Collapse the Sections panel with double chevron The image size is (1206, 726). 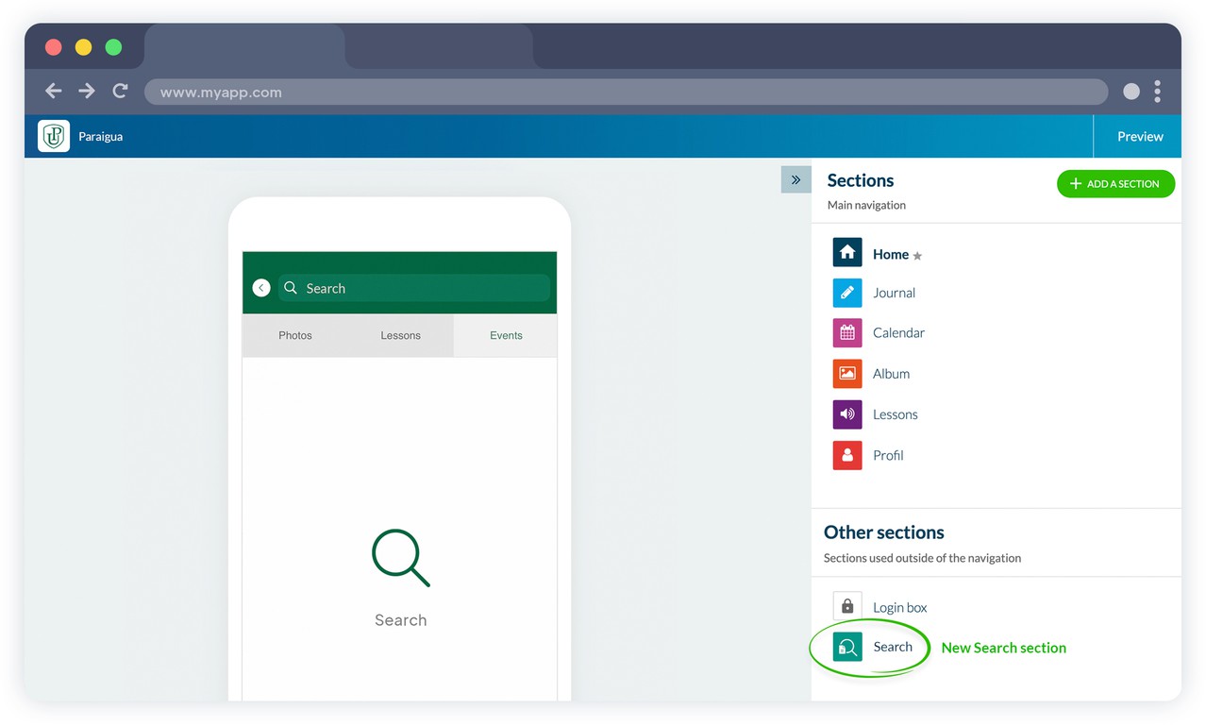tap(796, 179)
